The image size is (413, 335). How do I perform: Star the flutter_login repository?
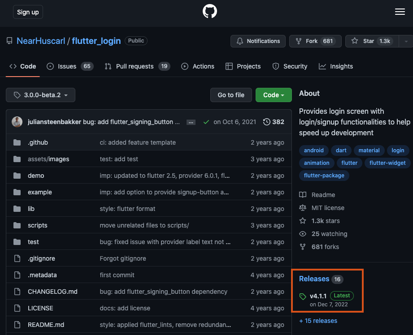tap(372, 41)
